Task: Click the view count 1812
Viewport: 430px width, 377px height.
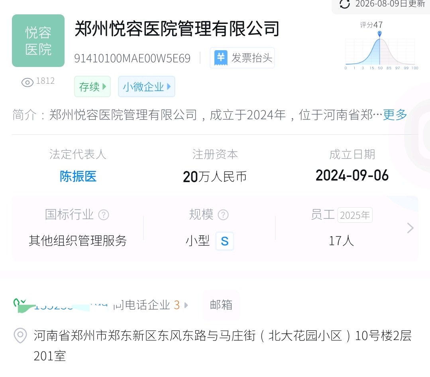Action: [x=45, y=81]
